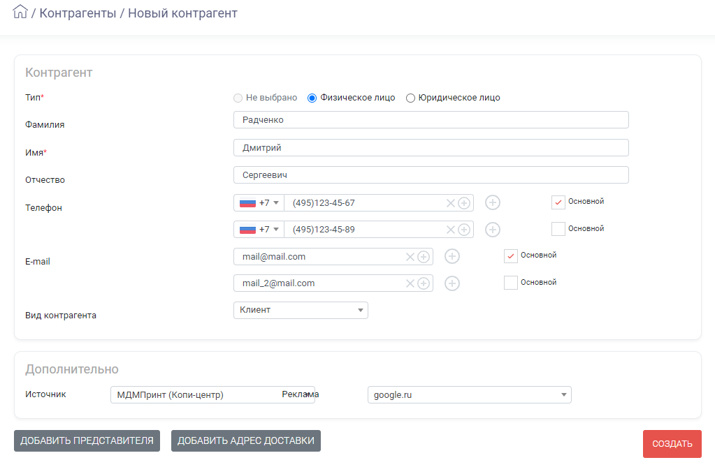This screenshot has width=715, height=467.
Task: Go to home via the house icon
Action: coord(20,12)
